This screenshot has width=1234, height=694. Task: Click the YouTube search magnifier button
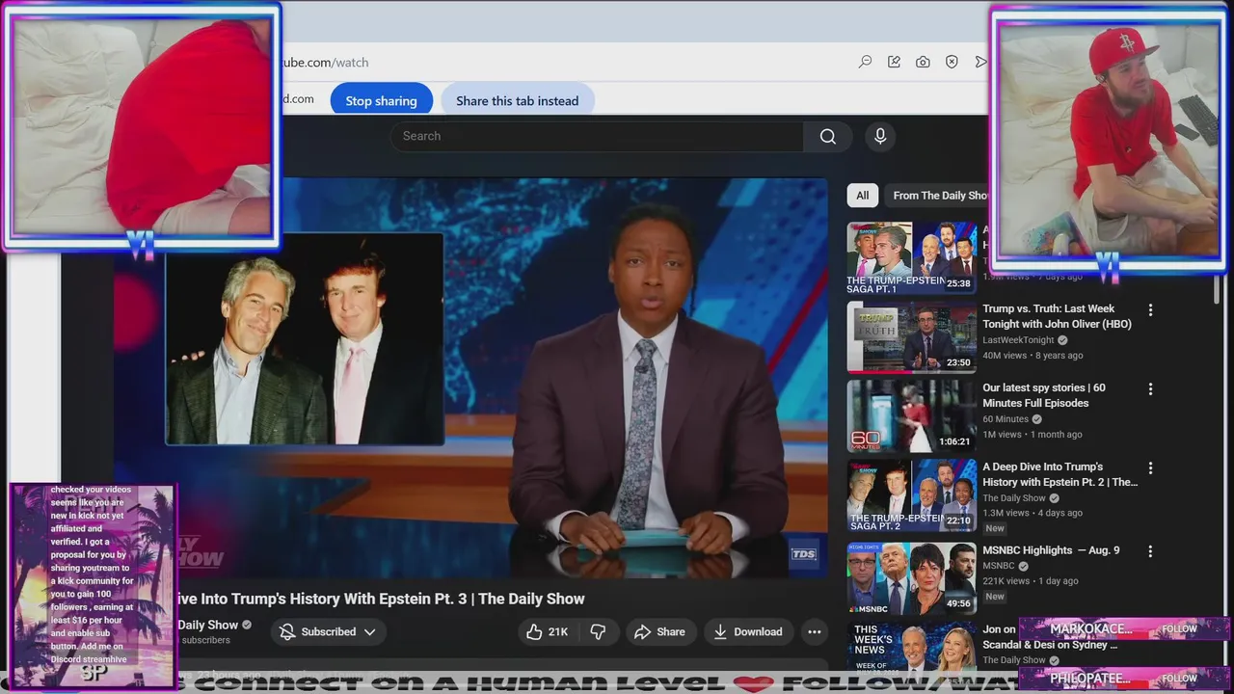coord(827,136)
